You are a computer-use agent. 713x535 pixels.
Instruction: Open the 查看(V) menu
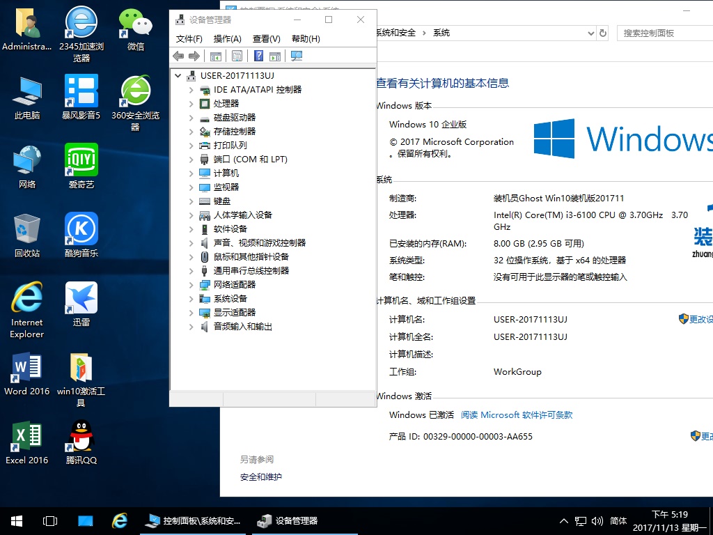click(x=266, y=39)
